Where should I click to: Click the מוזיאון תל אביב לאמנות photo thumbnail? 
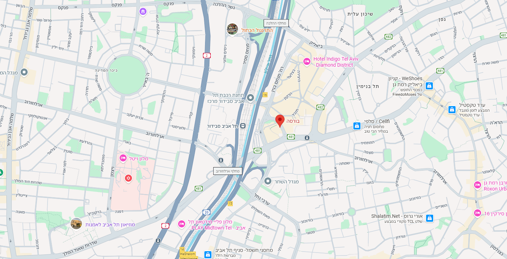pos(76,224)
